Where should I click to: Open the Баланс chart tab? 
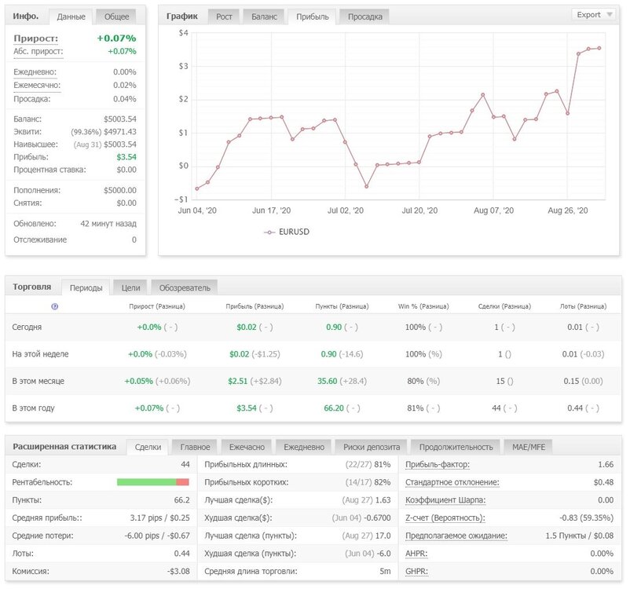click(x=264, y=16)
